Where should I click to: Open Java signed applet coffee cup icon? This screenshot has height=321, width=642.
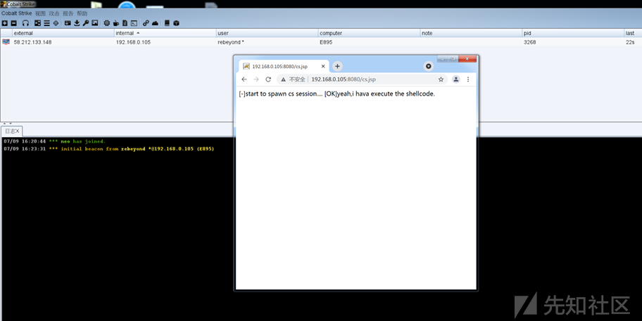pos(116,23)
